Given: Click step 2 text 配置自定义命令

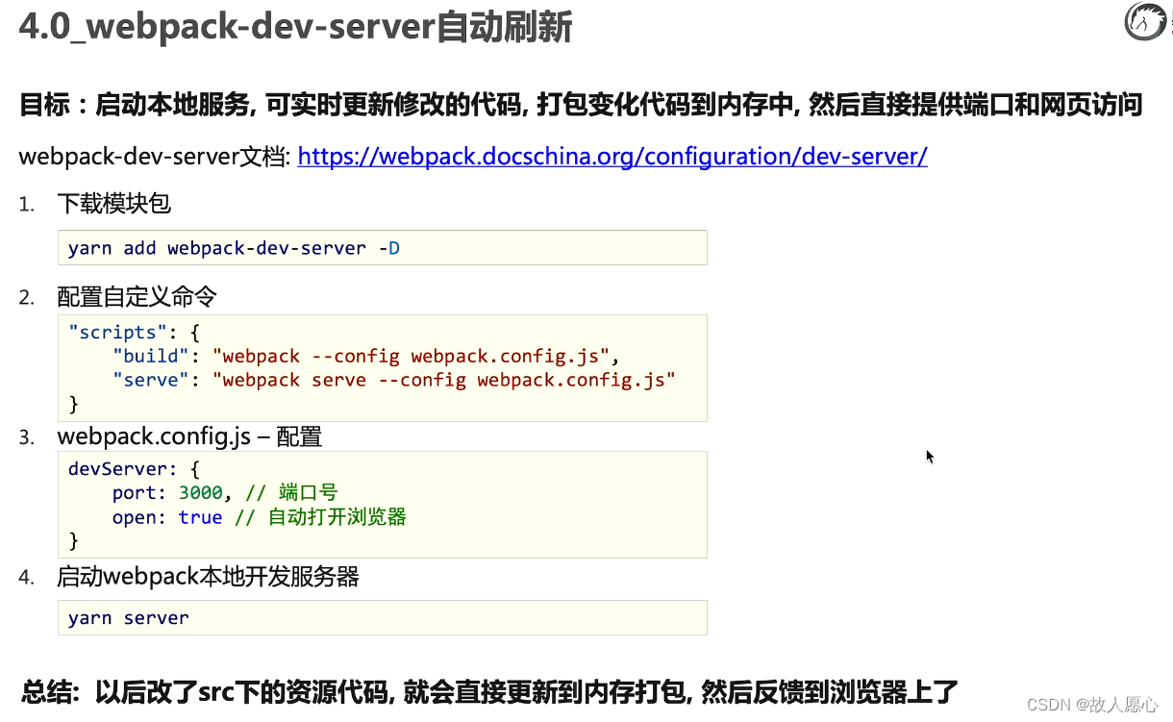Looking at the screenshot, I should (x=137, y=297).
